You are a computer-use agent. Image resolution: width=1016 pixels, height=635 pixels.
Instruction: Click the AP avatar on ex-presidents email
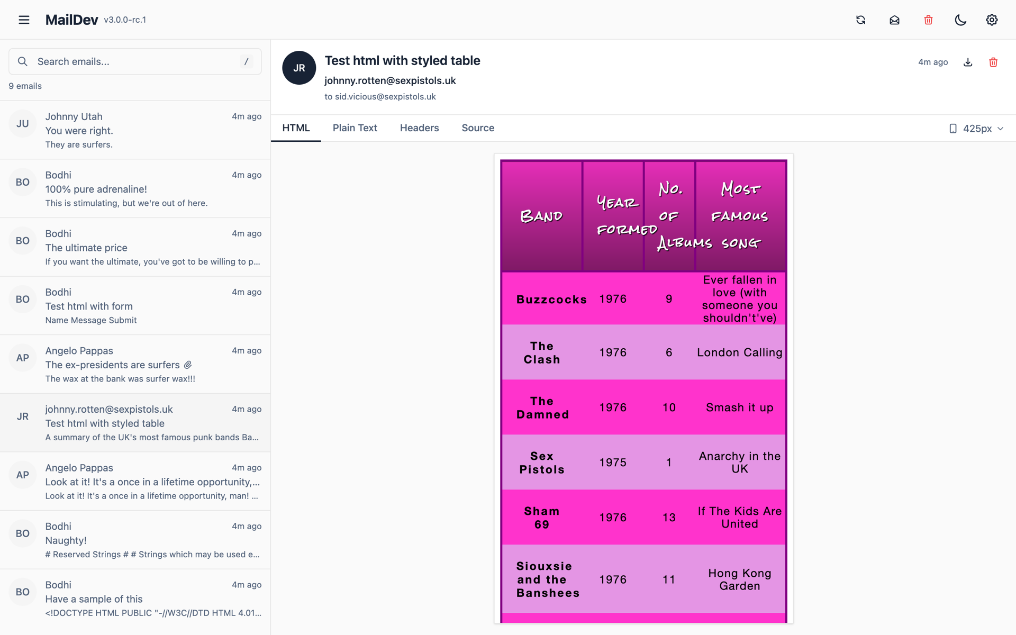click(22, 358)
